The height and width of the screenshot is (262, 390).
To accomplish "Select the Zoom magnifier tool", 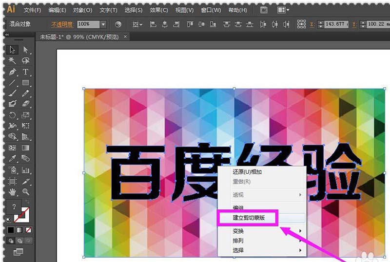I will tap(26, 192).
